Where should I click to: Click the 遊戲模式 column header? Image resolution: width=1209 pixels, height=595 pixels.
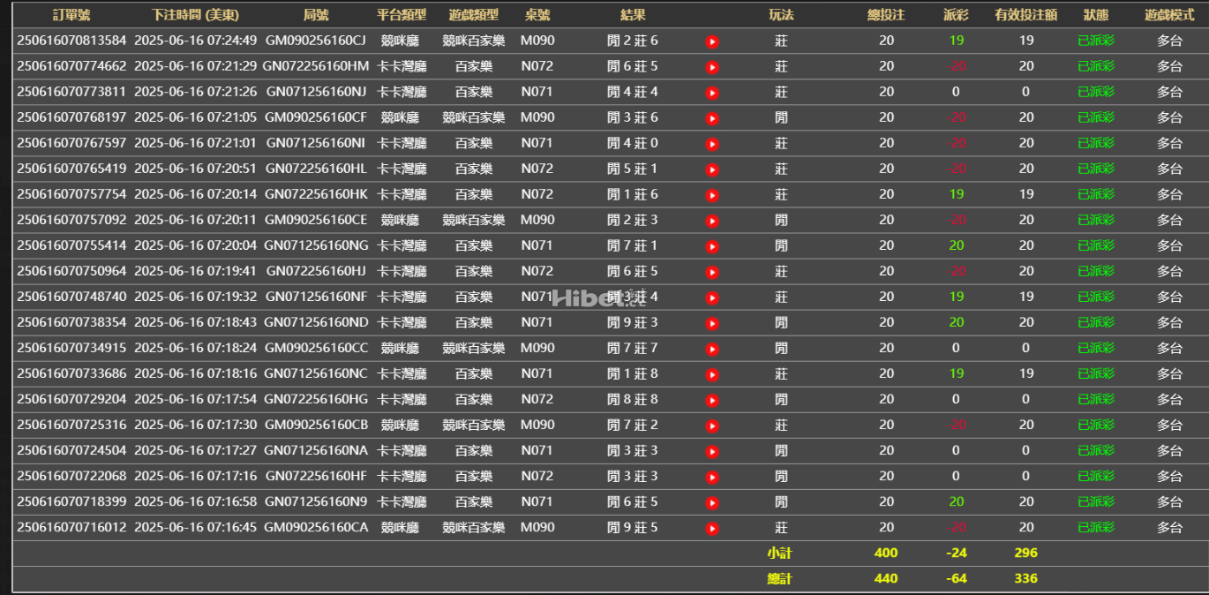1168,14
